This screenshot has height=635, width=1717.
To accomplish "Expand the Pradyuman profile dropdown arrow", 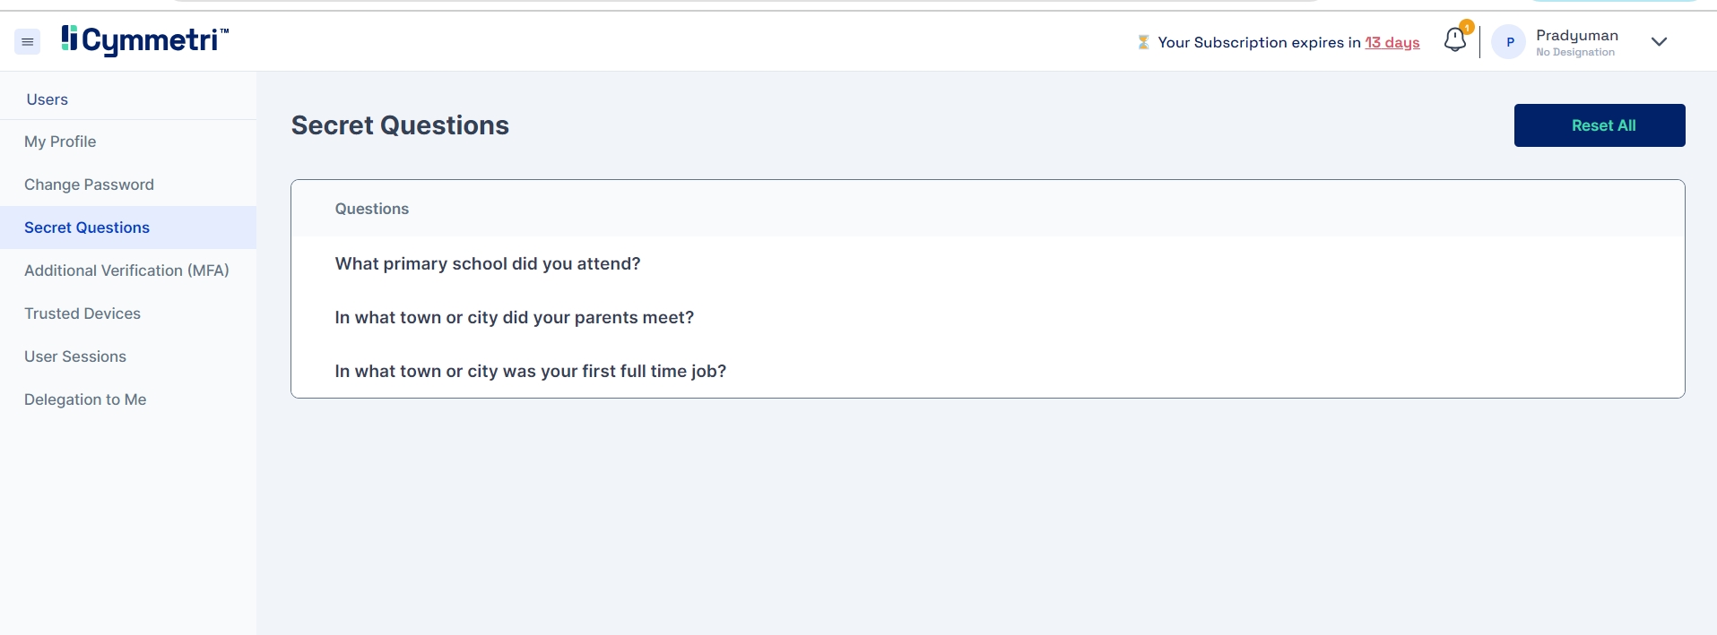I will pyautogui.click(x=1659, y=42).
